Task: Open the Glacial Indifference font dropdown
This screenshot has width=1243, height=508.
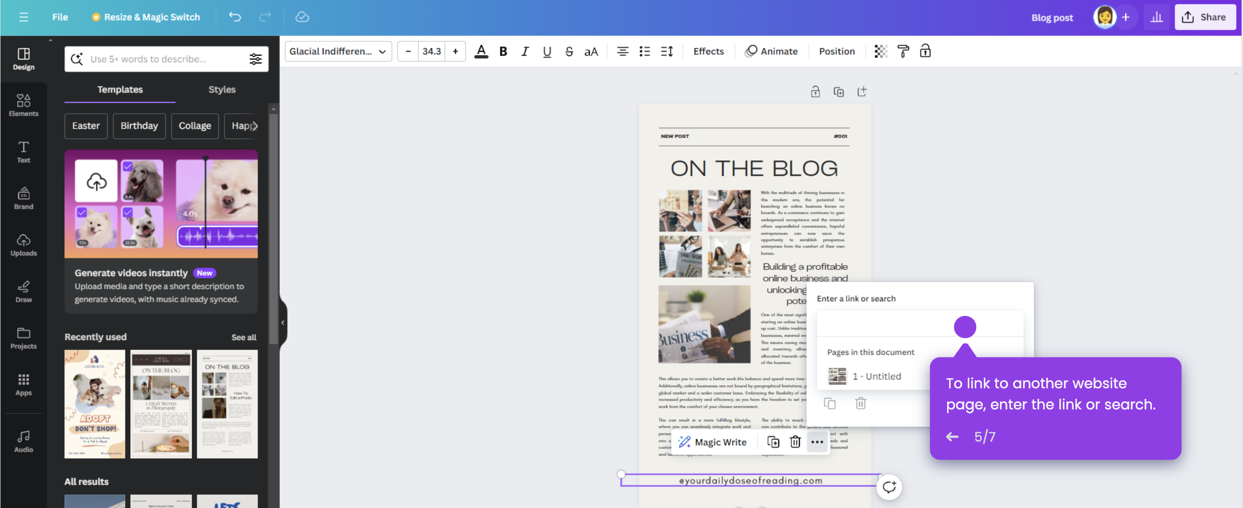Action: (x=338, y=51)
